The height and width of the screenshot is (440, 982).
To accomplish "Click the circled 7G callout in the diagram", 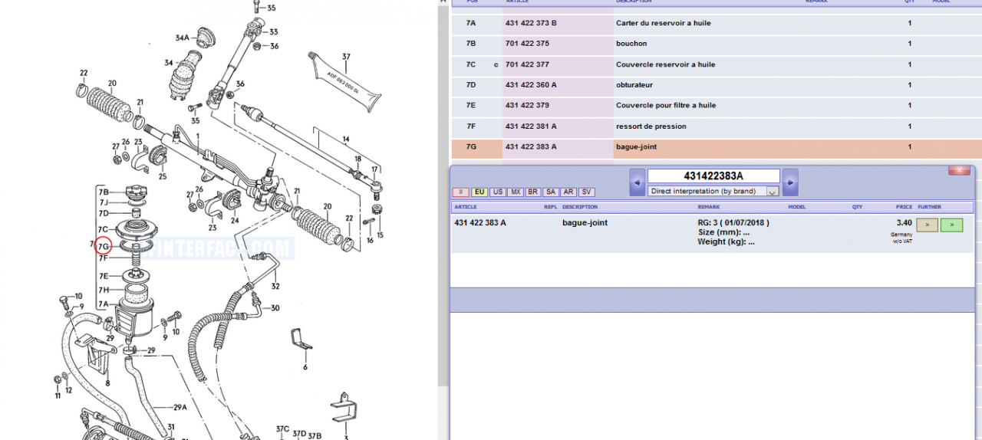I will [104, 246].
